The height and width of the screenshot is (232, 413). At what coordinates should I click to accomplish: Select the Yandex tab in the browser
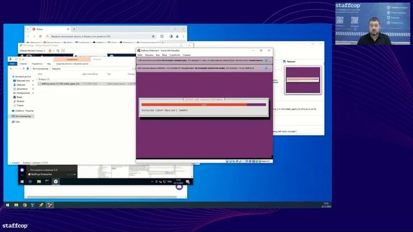point(50,29)
